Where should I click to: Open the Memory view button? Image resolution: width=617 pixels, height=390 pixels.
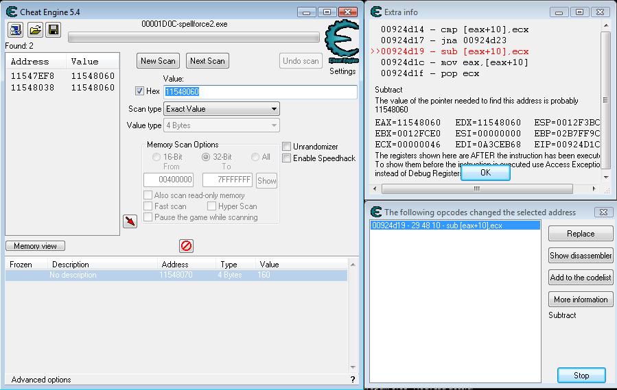click(36, 246)
